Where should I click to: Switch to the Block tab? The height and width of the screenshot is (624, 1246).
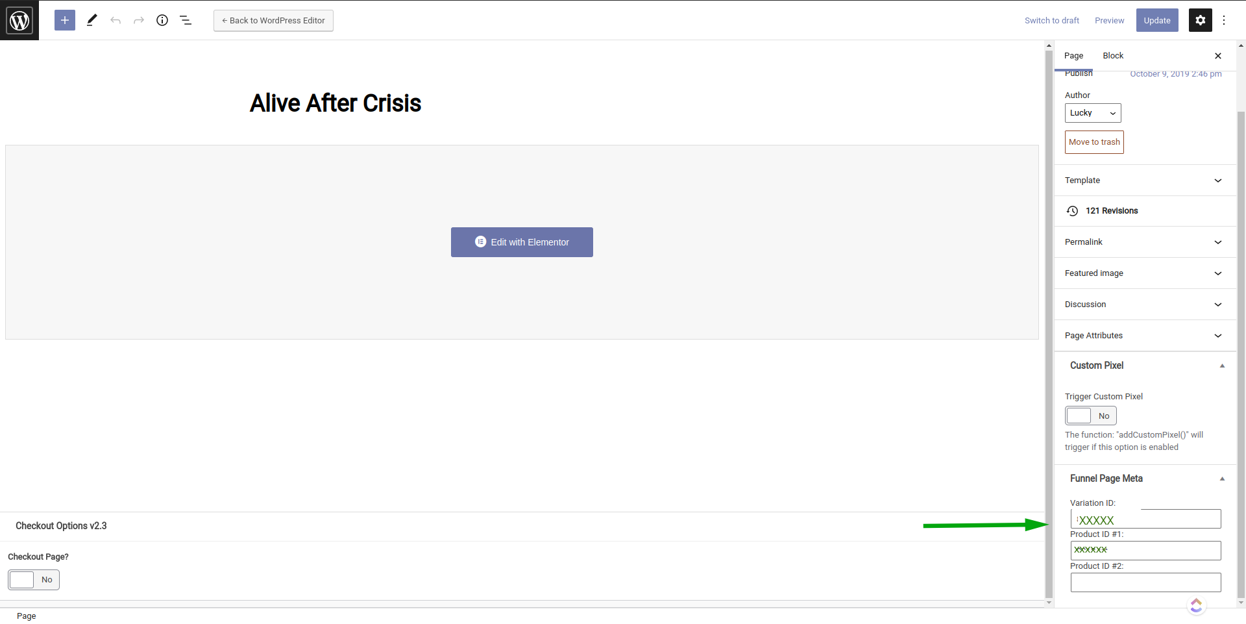(1113, 56)
